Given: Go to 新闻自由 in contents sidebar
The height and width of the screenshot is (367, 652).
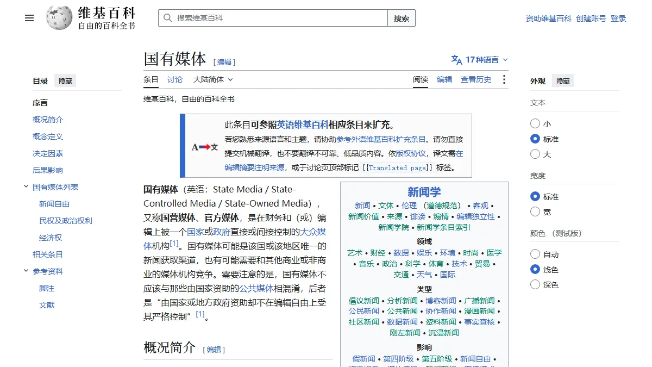Looking at the screenshot, I should (x=54, y=204).
